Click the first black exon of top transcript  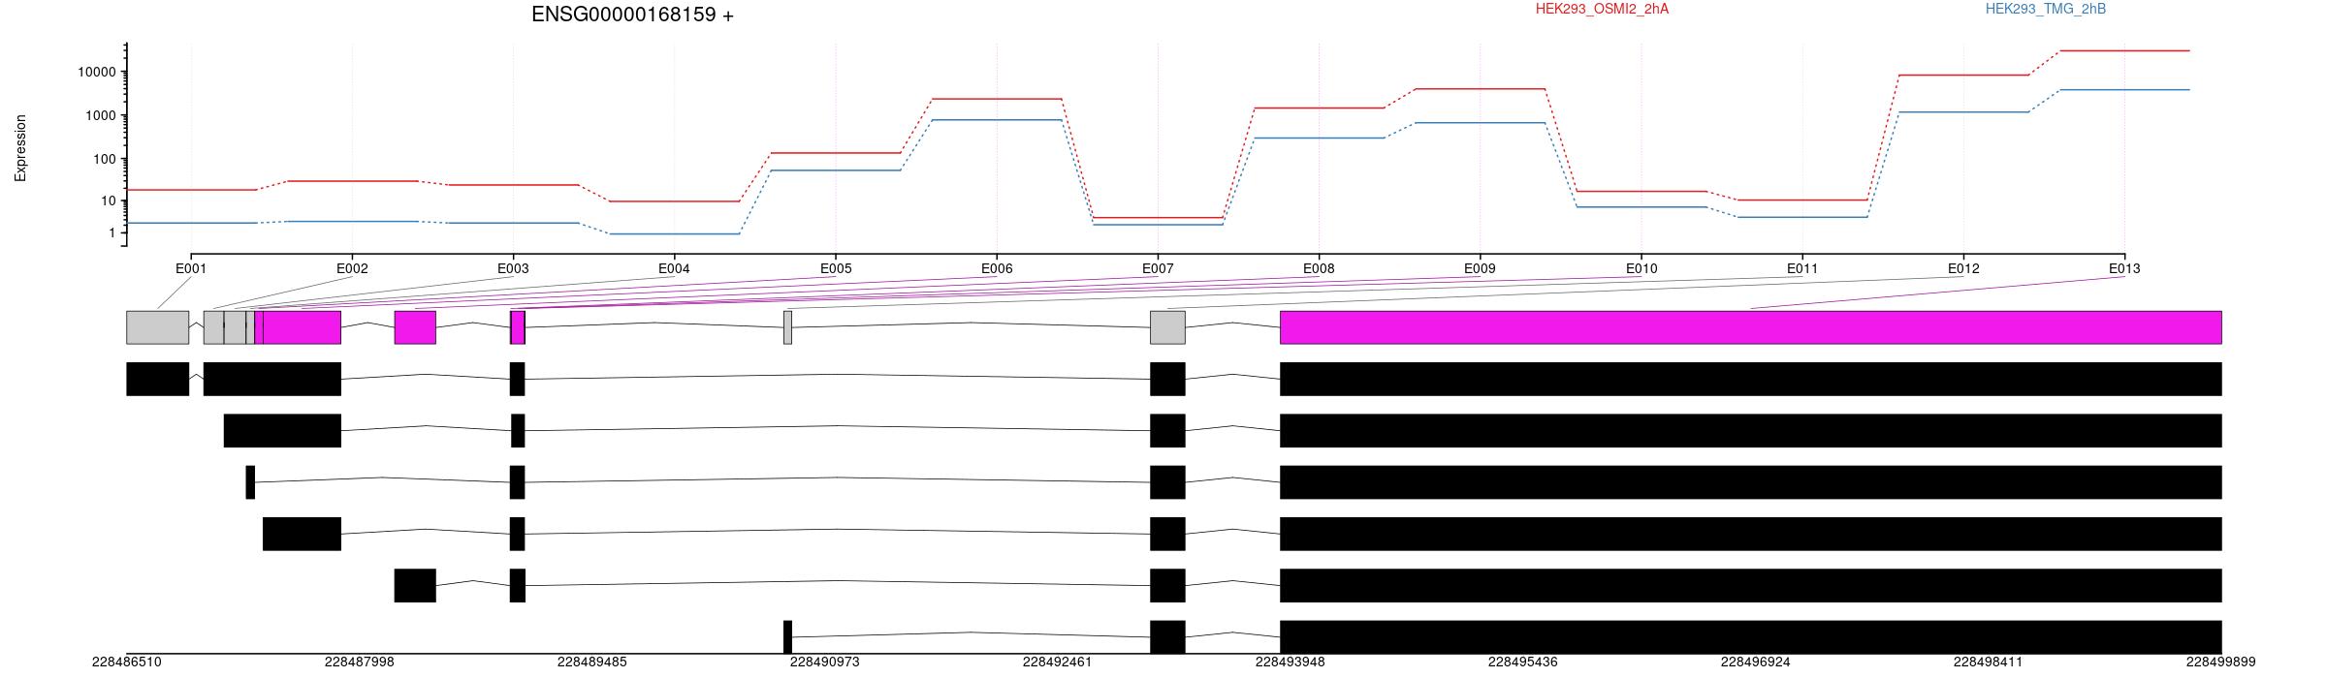(158, 379)
